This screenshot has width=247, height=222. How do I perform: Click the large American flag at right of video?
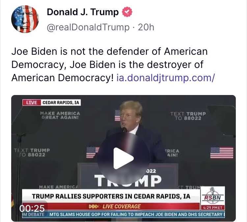[x=222, y=153]
